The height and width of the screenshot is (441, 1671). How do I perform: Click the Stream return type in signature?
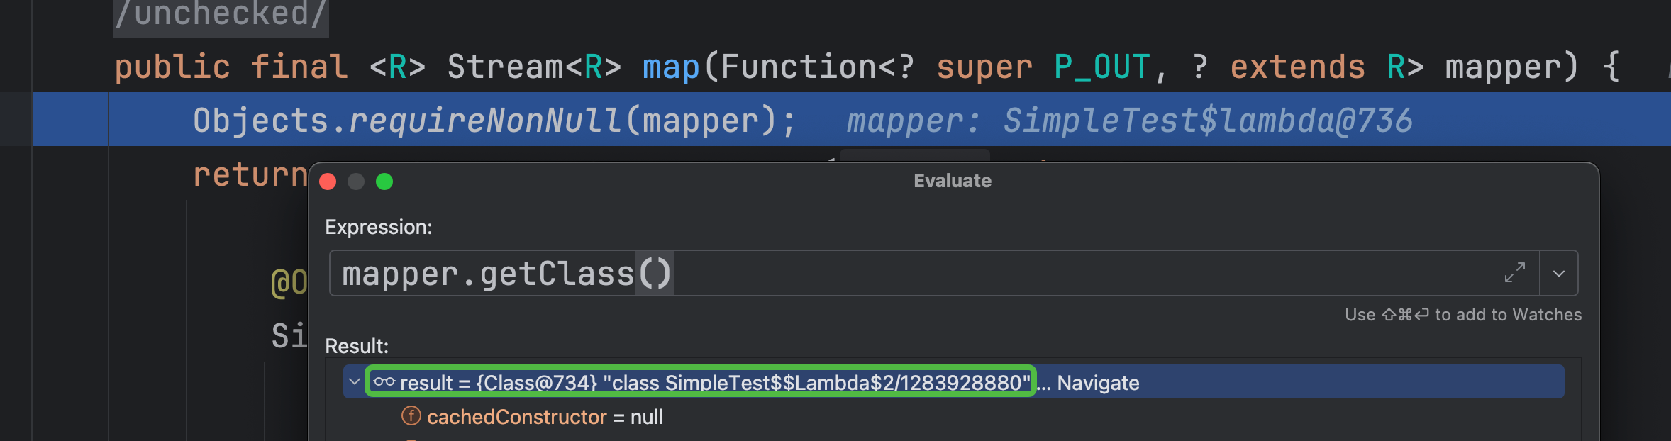[x=504, y=67]
